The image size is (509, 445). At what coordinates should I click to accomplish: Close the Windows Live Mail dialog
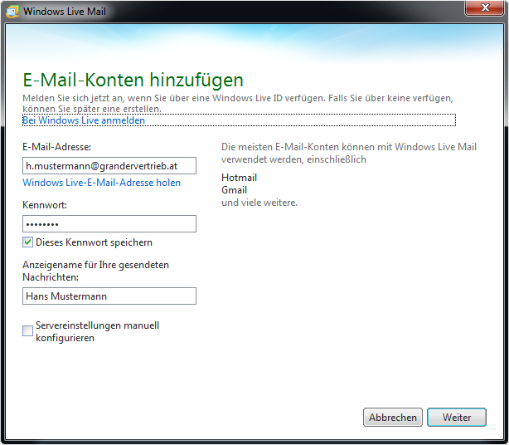click(x=486, y=10)
